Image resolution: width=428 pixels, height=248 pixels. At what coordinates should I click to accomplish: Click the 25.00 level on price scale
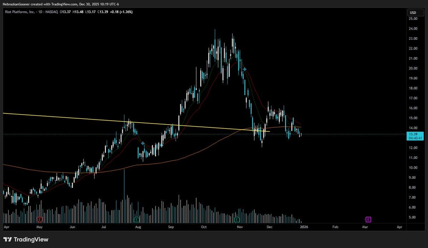pyautogui.click(x=413, y=19)
